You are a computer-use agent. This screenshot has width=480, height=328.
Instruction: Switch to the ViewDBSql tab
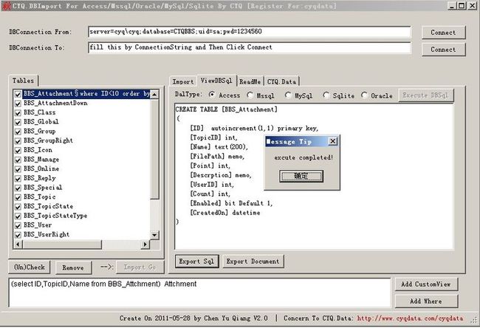[216, 81]
